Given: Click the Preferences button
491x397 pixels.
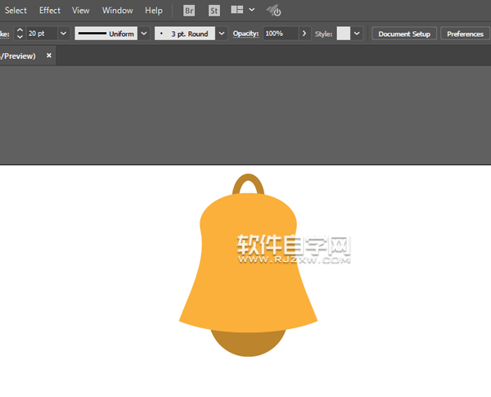Looking at the screenshot, I should [x=465, y=34].
